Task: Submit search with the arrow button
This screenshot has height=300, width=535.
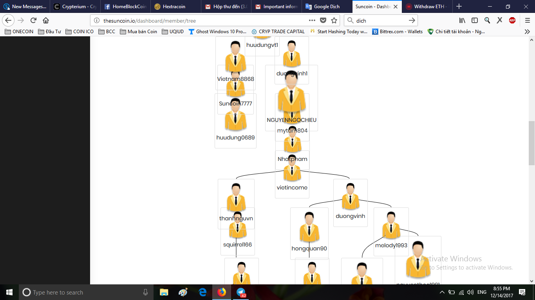Action: click(x=412, y=20)
